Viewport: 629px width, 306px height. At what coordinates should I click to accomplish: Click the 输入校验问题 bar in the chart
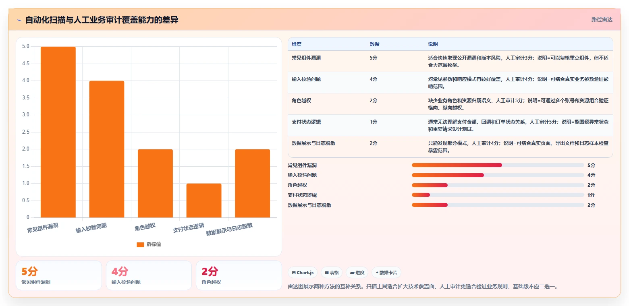(107, 149)
